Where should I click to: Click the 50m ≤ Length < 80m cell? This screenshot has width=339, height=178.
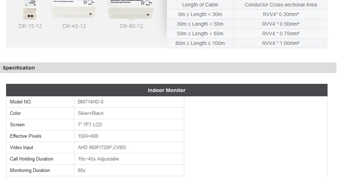pos(200,34)
